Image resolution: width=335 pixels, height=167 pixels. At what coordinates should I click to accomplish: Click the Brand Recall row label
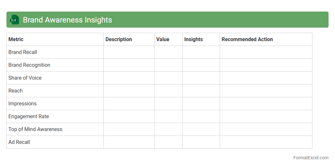pyautogui.click(x=23, y=52)
